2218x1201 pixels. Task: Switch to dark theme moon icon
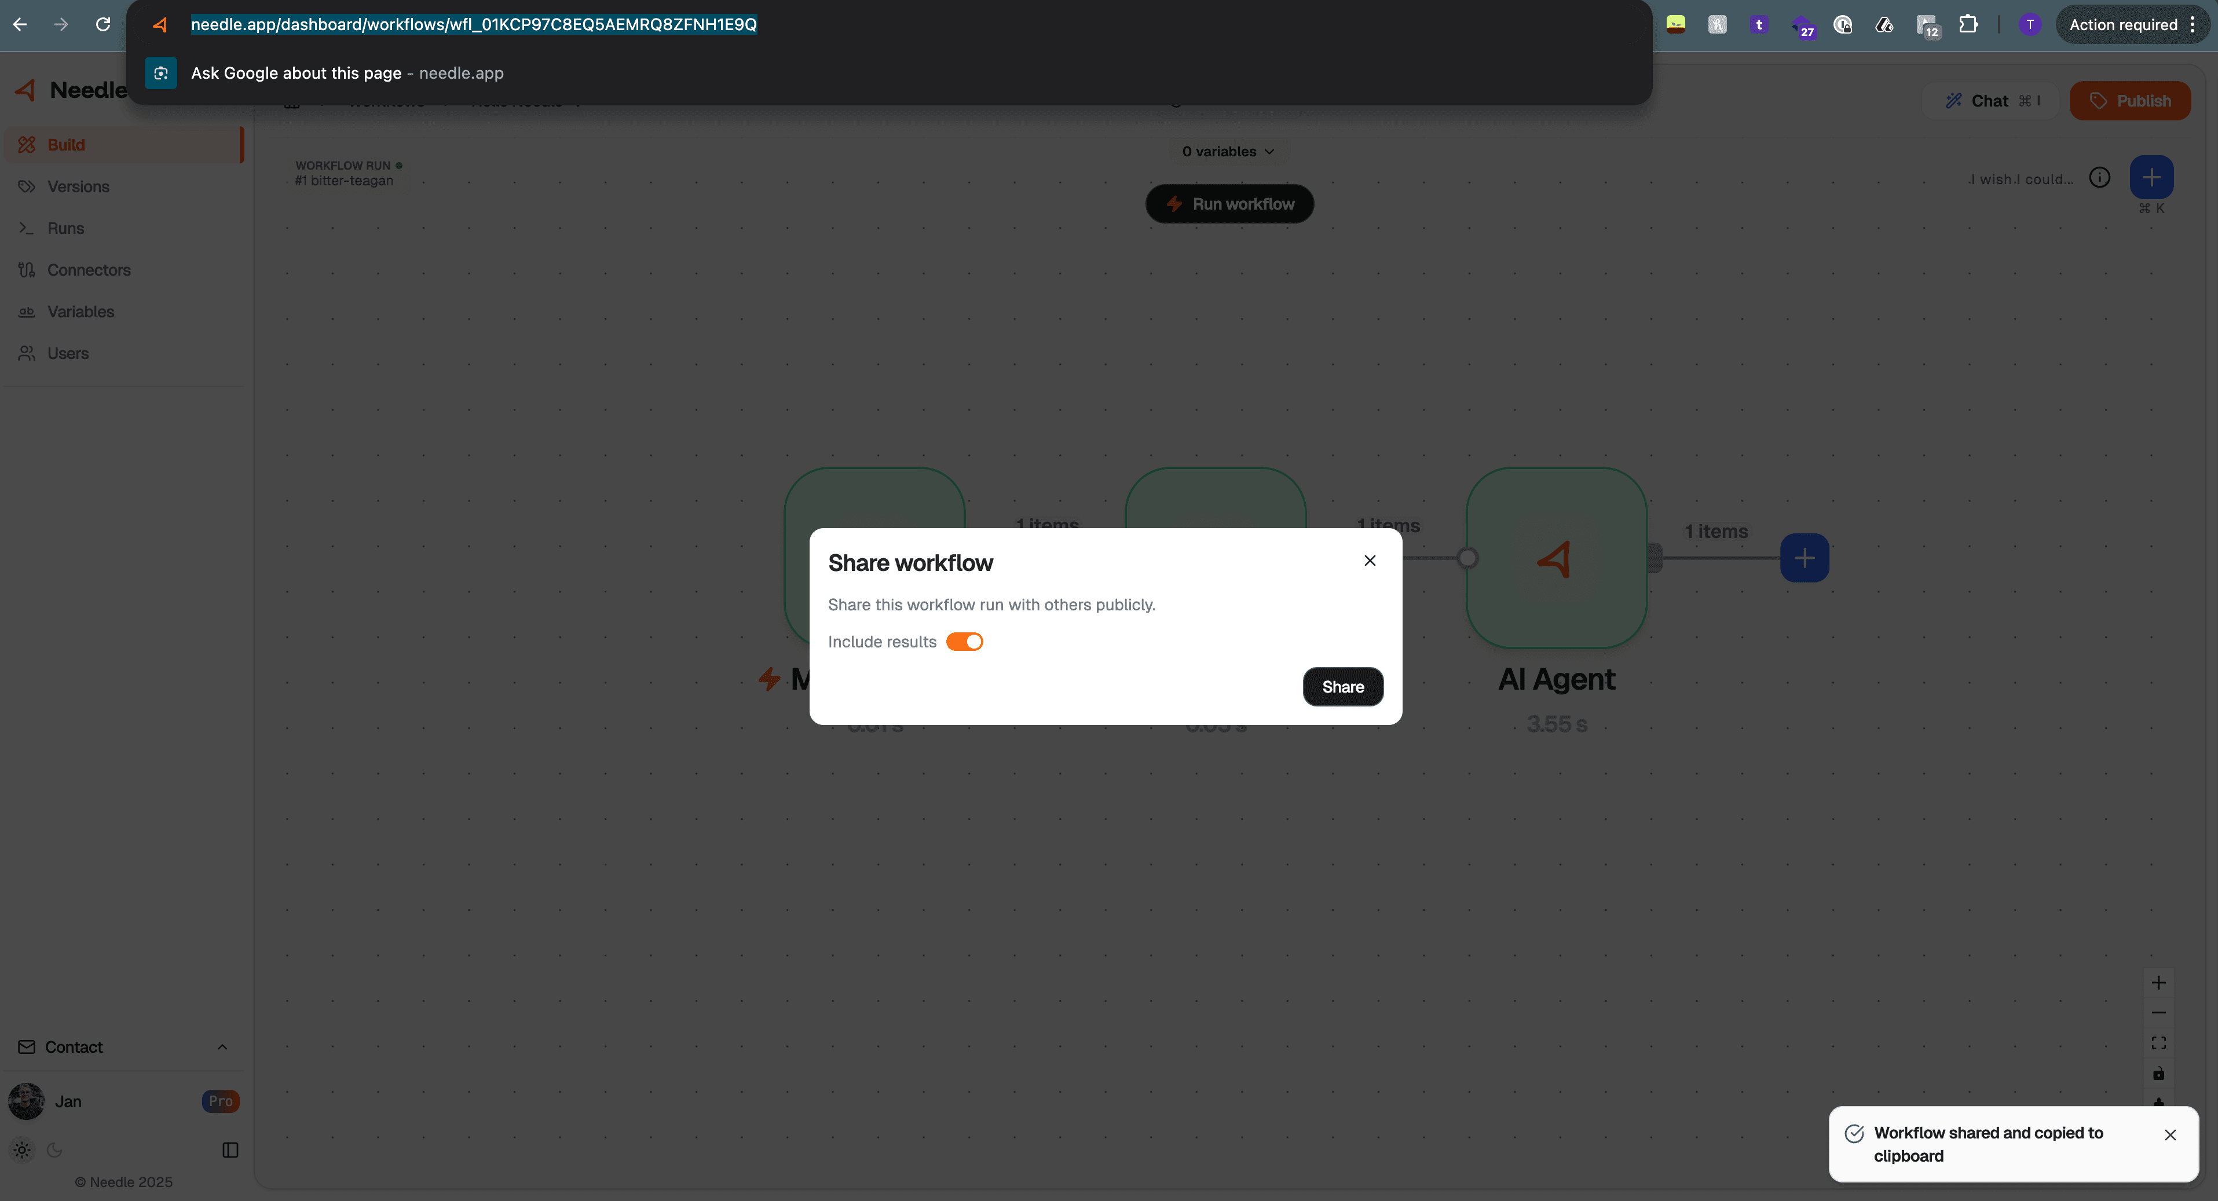click(54, 1149)
